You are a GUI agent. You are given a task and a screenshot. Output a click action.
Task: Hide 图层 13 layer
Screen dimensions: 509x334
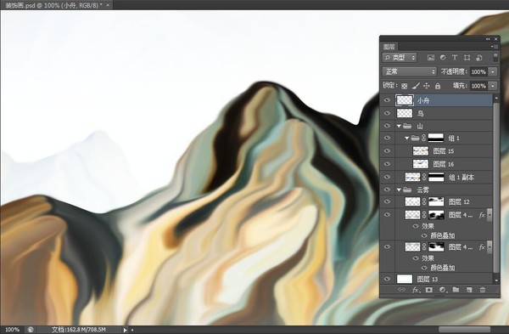(x=387, y=279)
